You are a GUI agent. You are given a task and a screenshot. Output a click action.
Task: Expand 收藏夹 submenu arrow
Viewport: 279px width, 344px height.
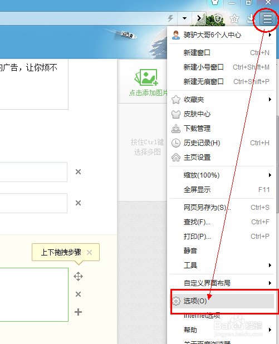[x=270, y=100]
